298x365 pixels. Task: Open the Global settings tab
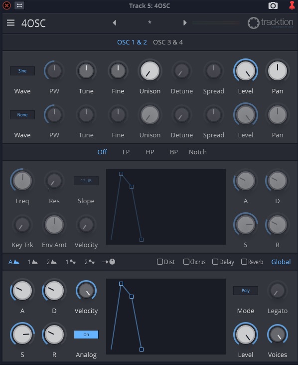(281, 262)
